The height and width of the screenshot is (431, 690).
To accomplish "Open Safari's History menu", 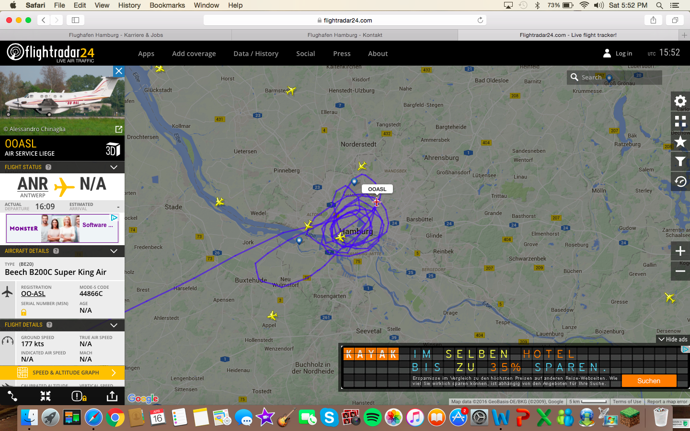I will click(x=129, y=5).
